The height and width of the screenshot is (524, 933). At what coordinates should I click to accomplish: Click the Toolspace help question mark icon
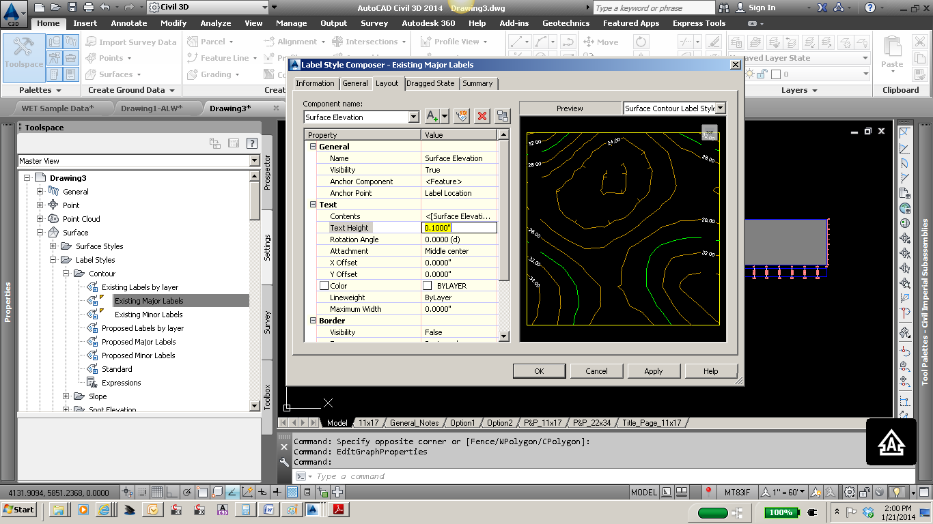(252, 143)
